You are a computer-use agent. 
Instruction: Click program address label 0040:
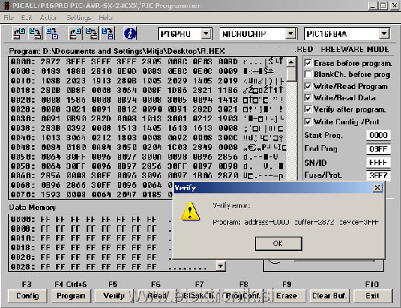click(x=22, y=138)
